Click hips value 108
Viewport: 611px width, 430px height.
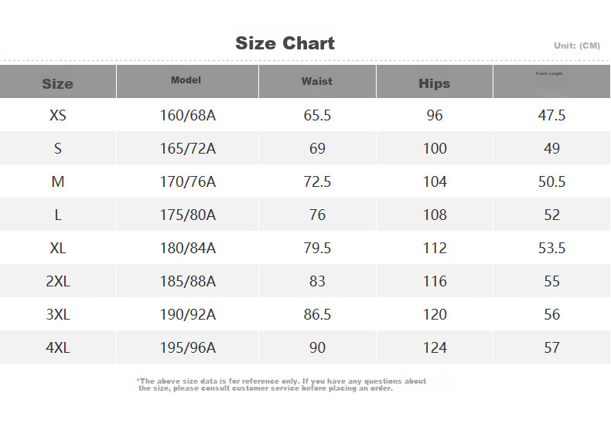click(435, 215)
